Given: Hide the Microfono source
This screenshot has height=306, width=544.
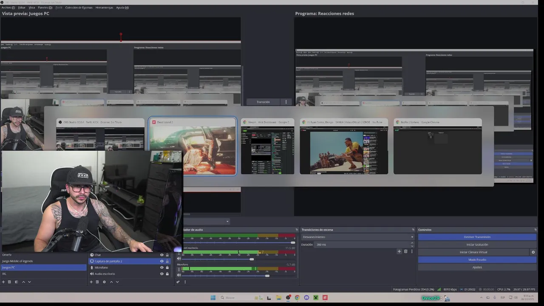Looking at the screenshot, I should tap(161, 267).
